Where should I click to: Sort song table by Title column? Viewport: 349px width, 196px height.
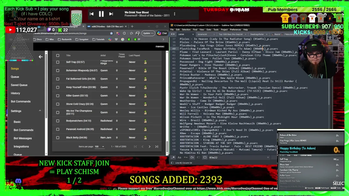coord(68,56)
